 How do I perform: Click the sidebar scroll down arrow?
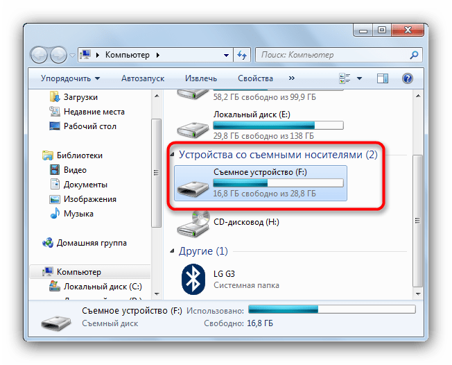click(x=157, y=294)
